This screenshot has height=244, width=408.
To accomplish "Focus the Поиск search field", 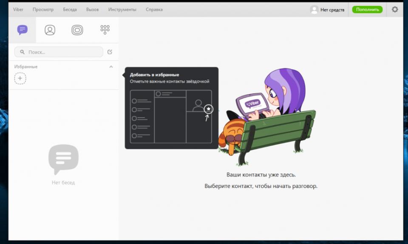I will [59, 52].
